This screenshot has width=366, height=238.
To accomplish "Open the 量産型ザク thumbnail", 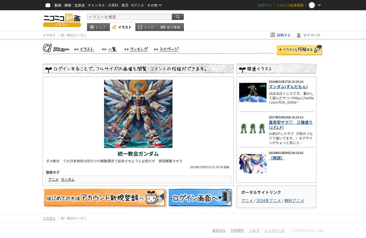I will pyautogui.click(x=253, y=128).
